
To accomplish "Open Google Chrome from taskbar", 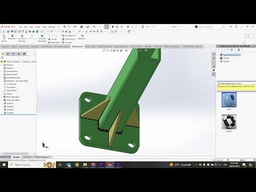I will point(77,165).
